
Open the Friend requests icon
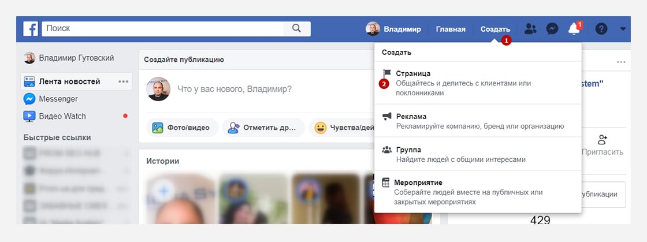coord(530,29)
